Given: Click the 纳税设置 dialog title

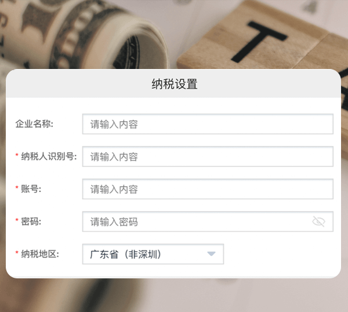Looking at the screenshot, I should [175, 84].
